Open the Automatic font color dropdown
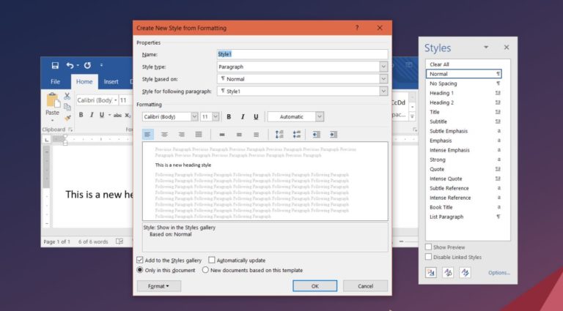This screenshot has width=563, height=311. coord(319,116)
